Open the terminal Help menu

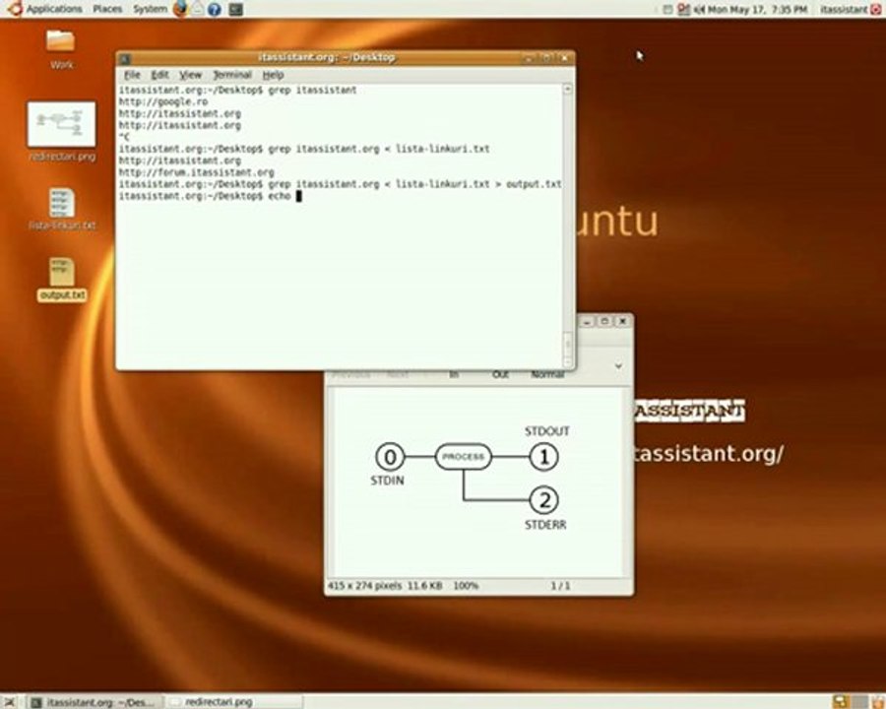click(273, 75)
